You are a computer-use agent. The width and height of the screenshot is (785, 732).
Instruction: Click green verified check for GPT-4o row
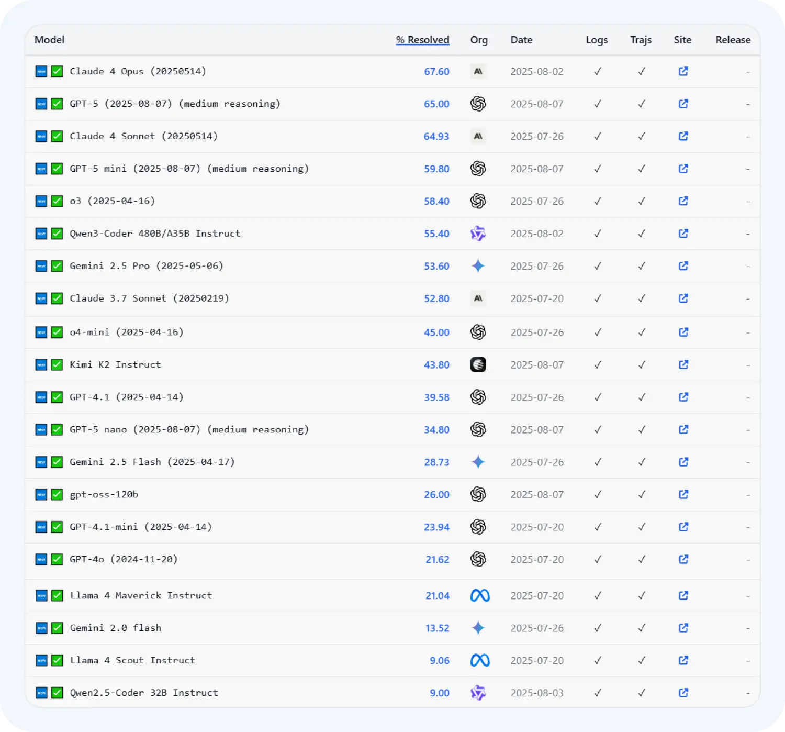pos(57,559)
